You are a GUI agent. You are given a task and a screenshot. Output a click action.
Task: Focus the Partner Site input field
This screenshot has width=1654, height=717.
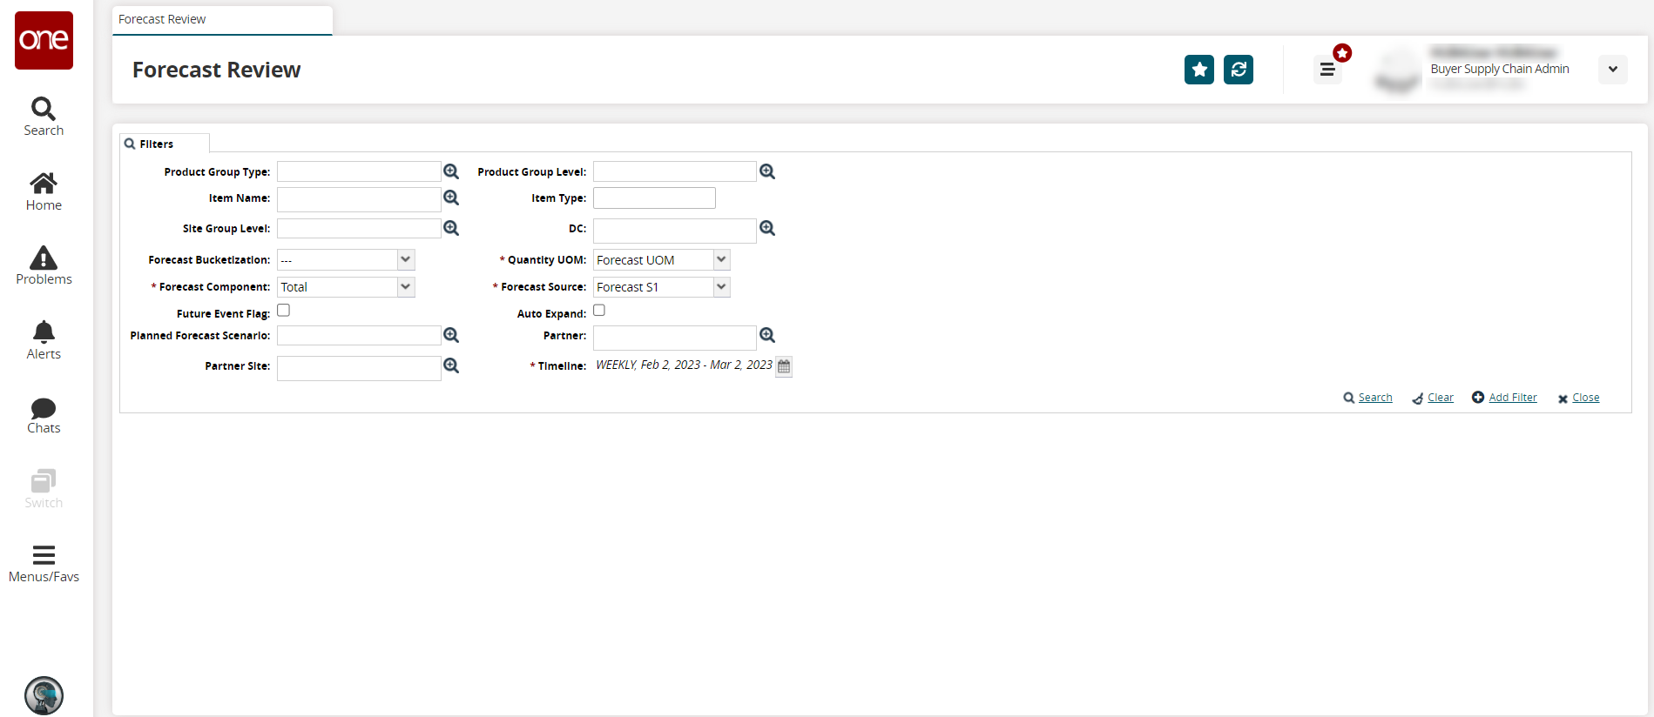[359, 368]
